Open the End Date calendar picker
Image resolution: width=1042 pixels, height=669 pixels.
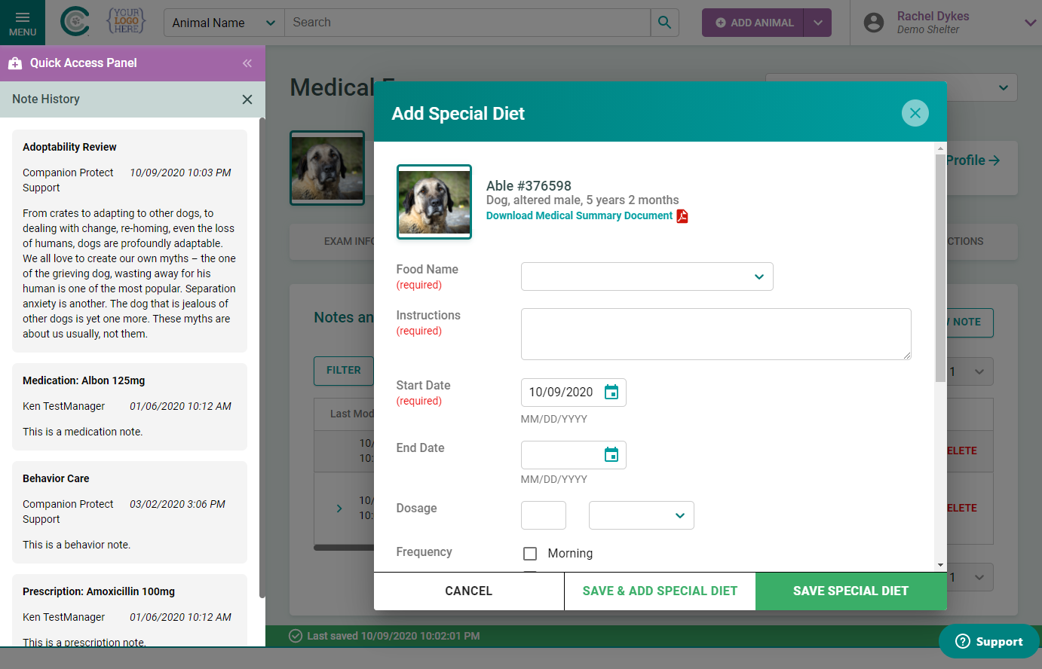click(611, 455)
